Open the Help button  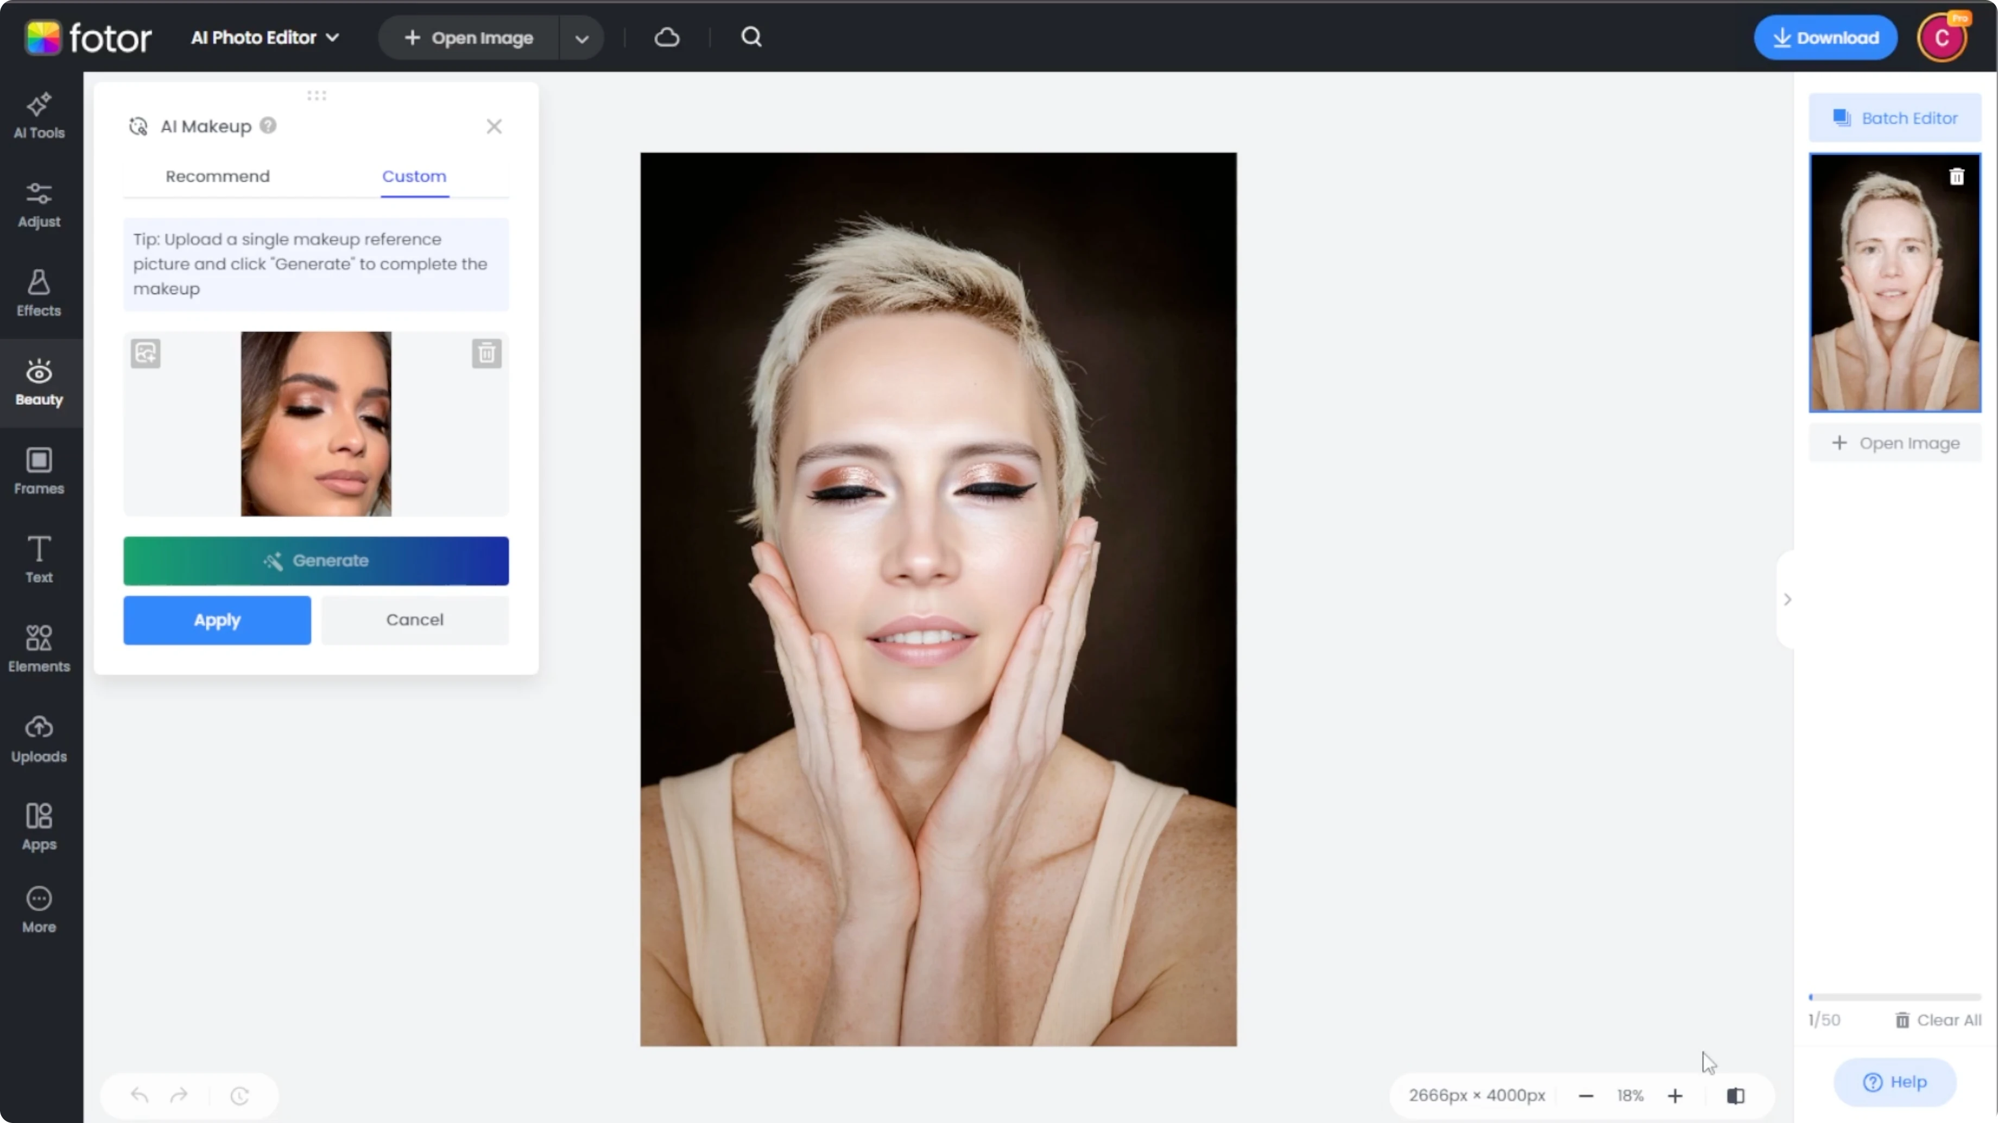coord(1894,1082)
